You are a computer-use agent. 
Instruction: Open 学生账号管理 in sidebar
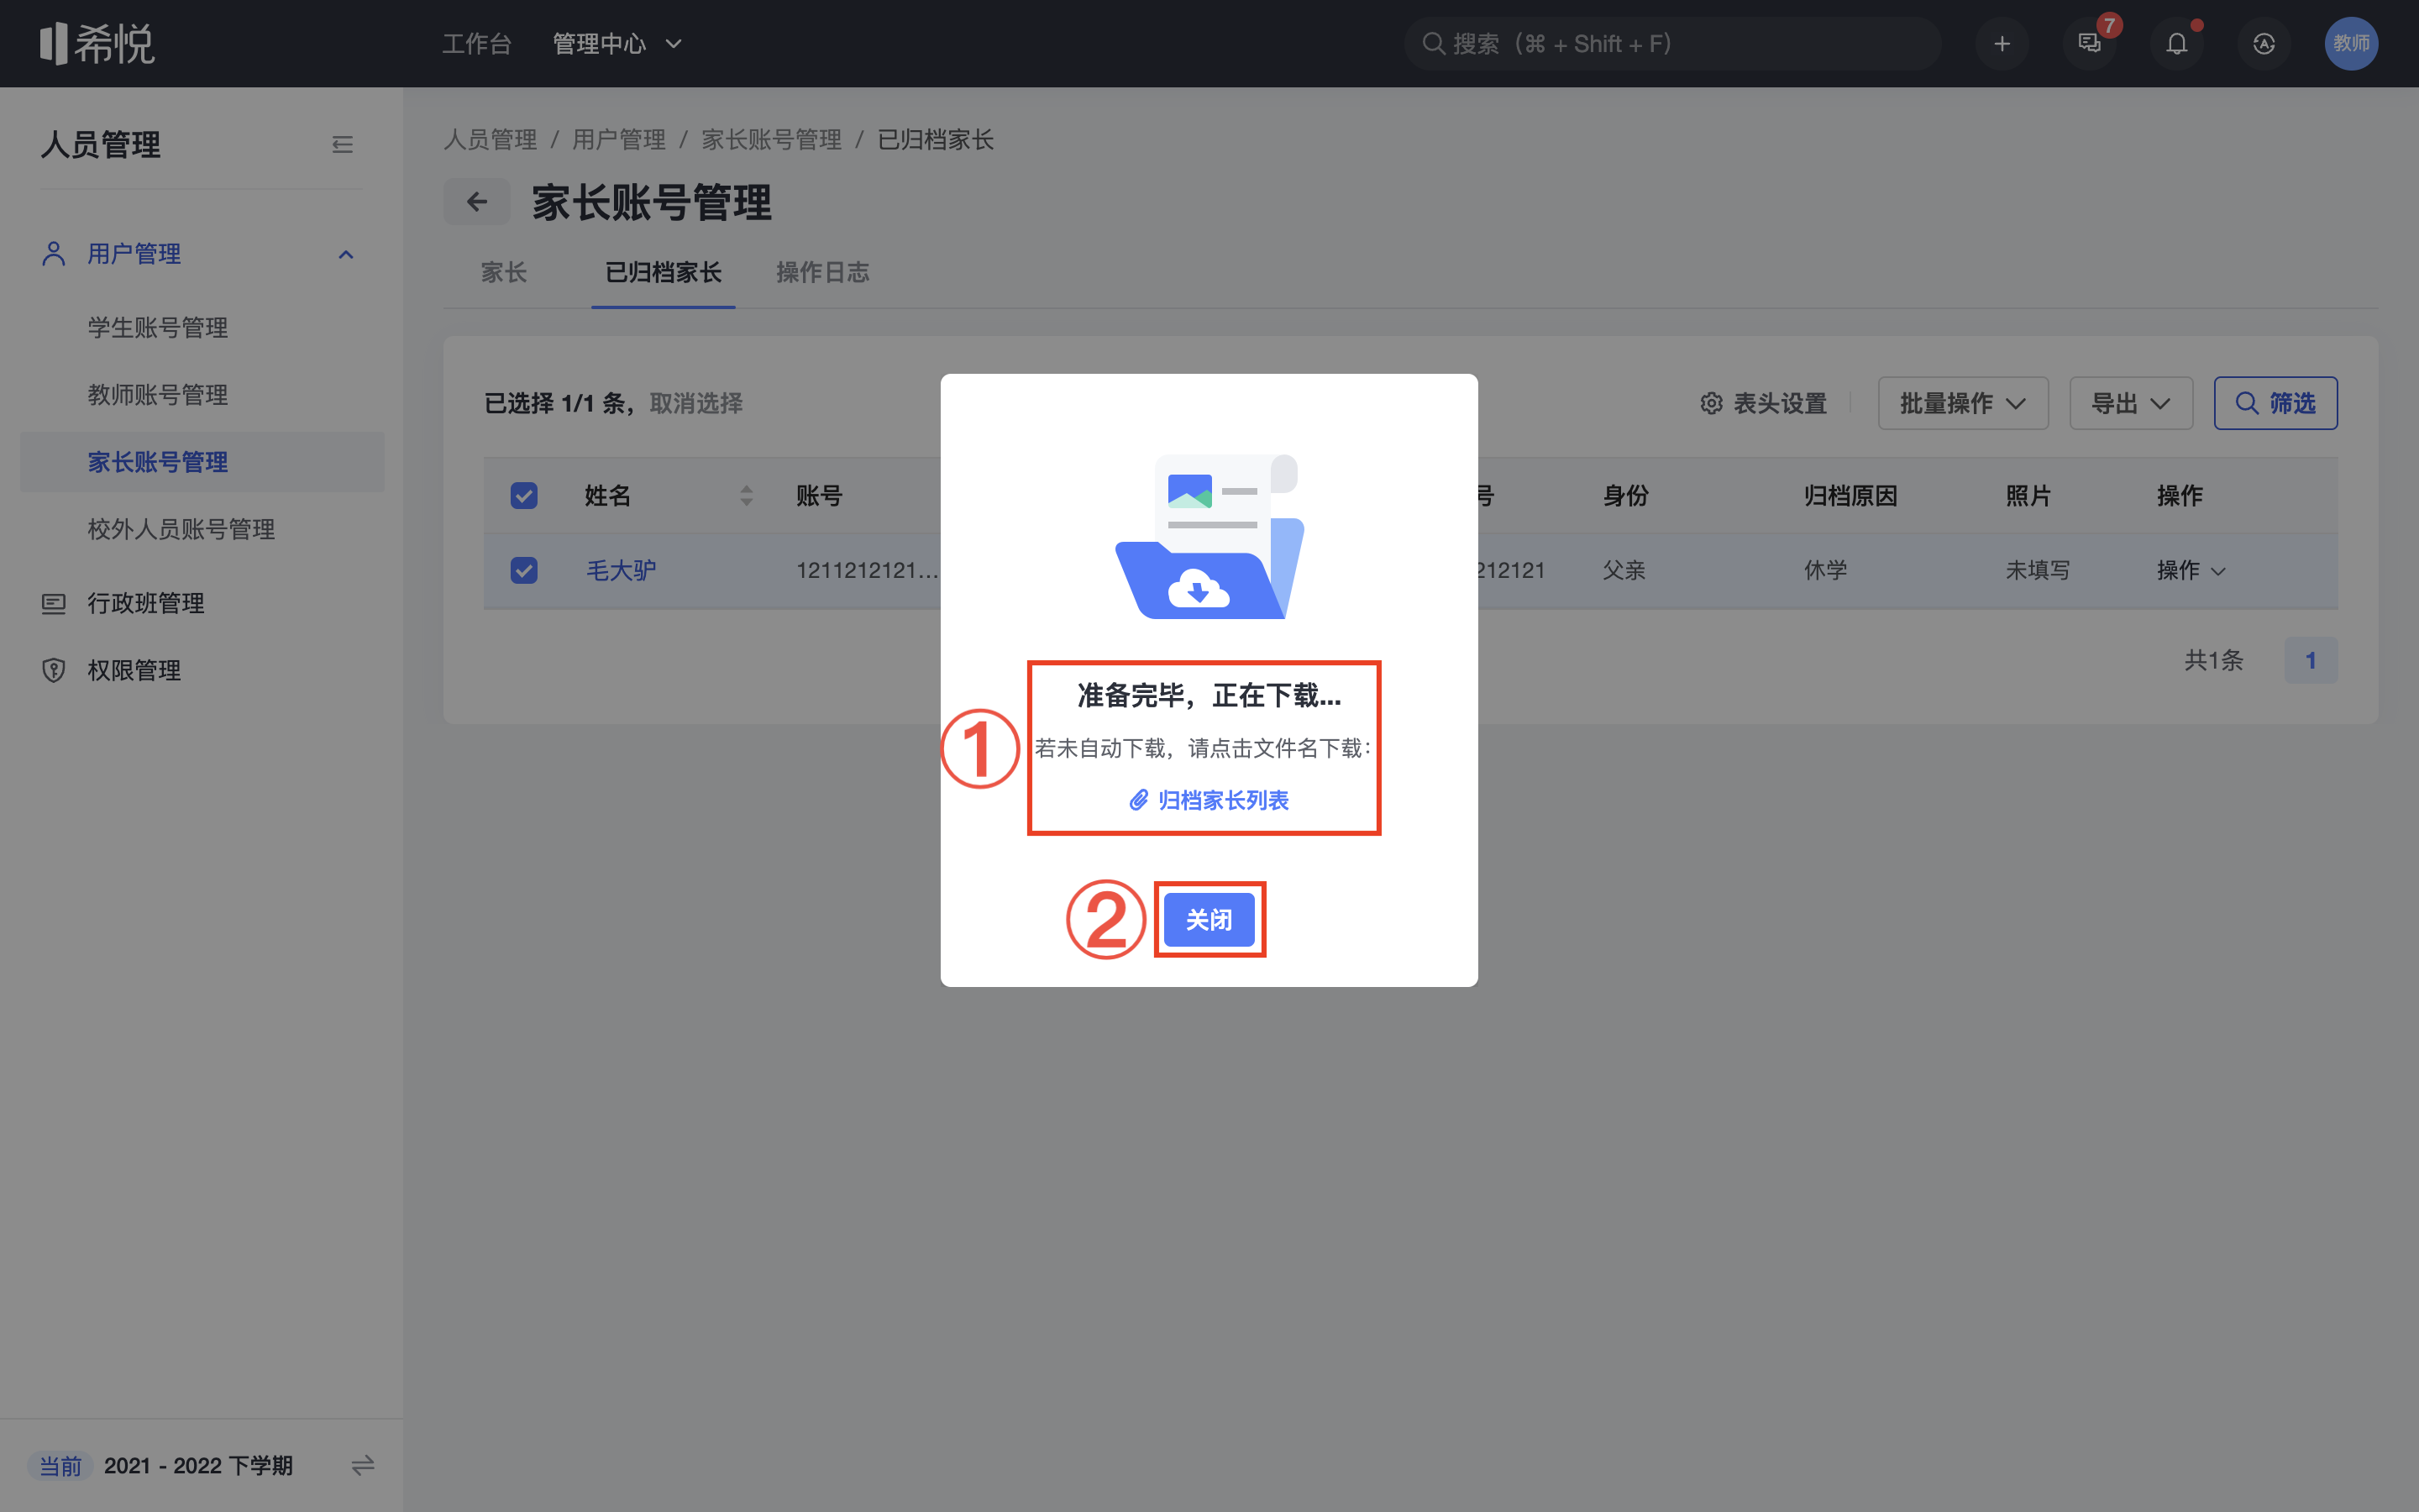[x=157, y=328]
